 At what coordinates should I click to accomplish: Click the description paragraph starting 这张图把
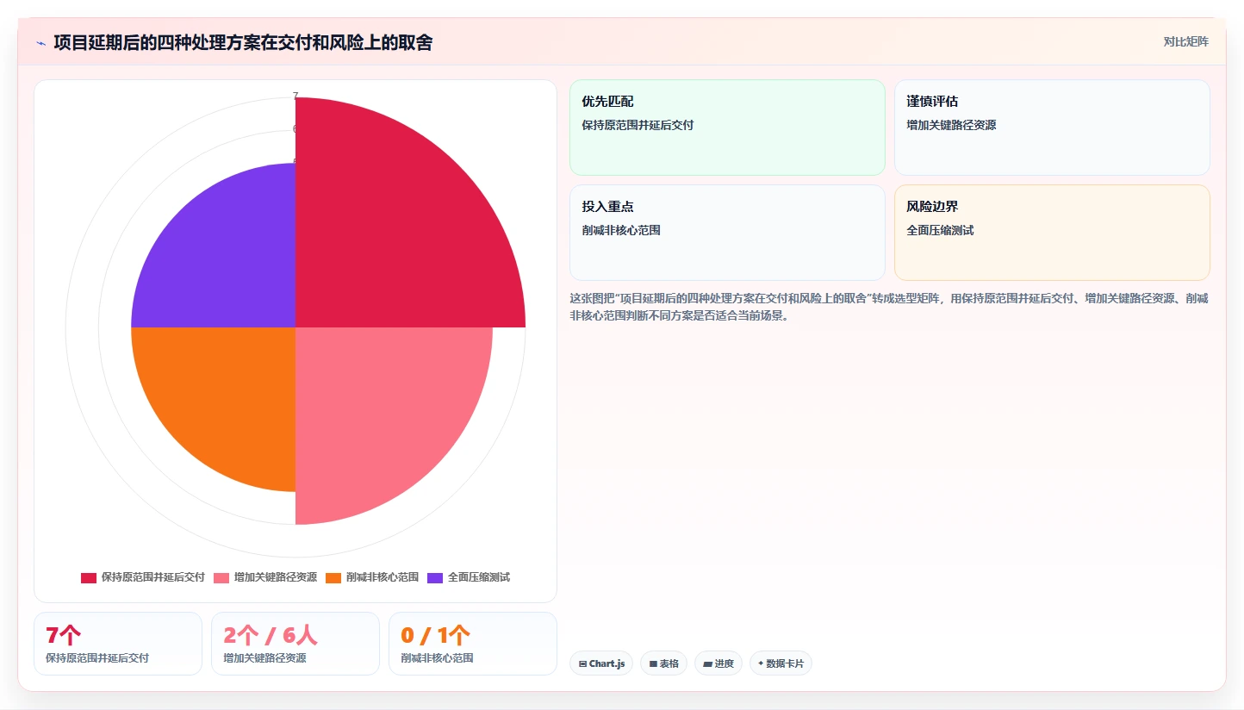(888, 307)
